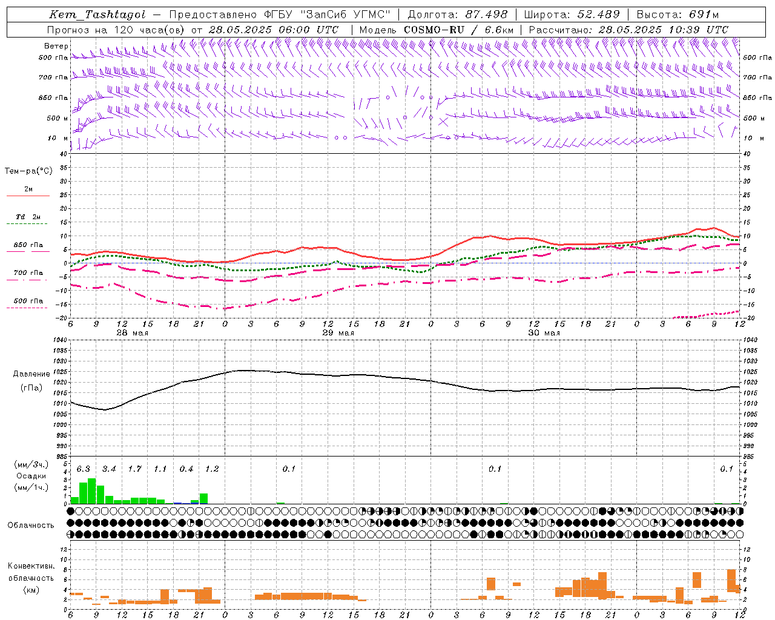Click the 30 мая date label
Image resolution: width=775 pixels, height=620 pixels.
[x=544, y=333]
